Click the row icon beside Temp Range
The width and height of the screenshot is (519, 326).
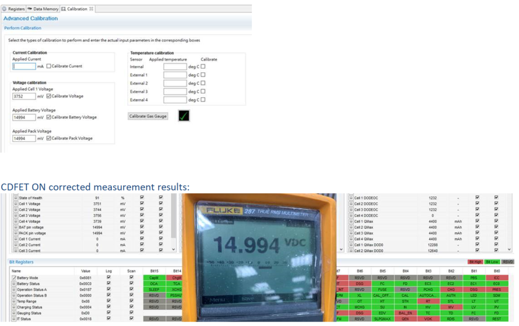pyautogui.click(x=14, y=301)
